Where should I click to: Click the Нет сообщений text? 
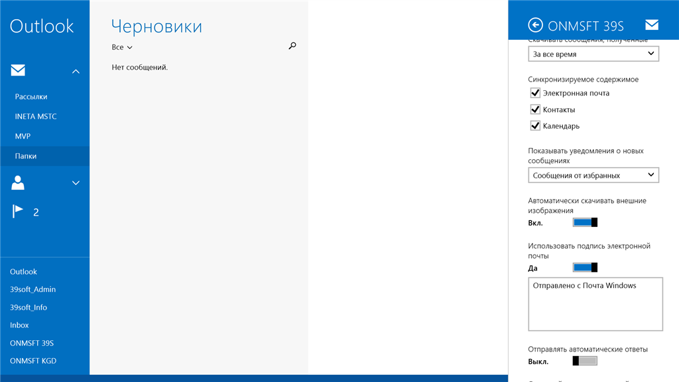[x=139, y=67]
